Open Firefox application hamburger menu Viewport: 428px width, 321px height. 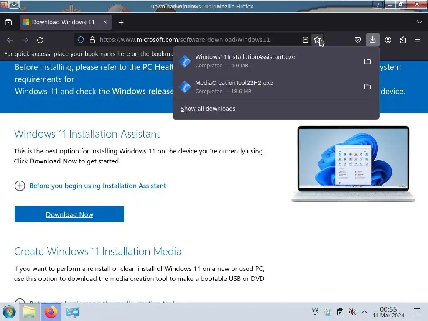[x=418, y=40]
